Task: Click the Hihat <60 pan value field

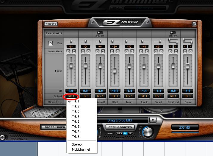Action: click(x=115, y=47)
